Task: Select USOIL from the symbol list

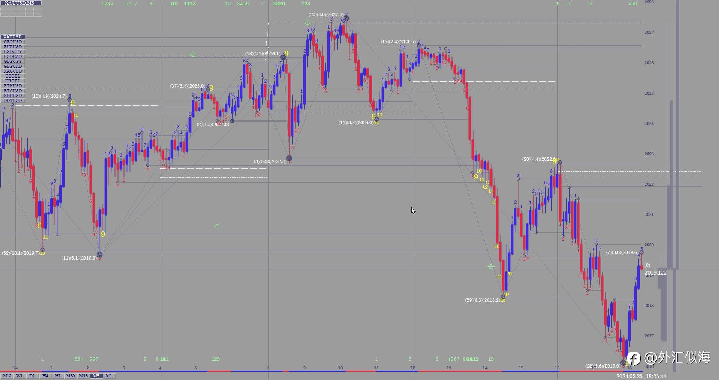Action: 13,76
